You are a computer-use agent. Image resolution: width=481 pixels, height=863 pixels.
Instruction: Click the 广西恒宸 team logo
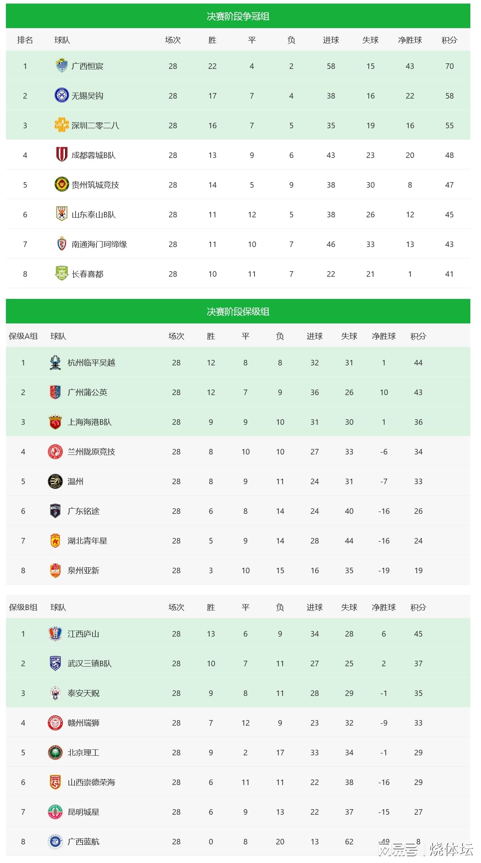[x=62, y=66]
